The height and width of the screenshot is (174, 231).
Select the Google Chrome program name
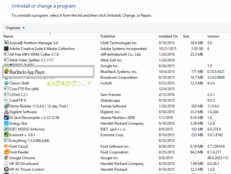tap(22, 158)
